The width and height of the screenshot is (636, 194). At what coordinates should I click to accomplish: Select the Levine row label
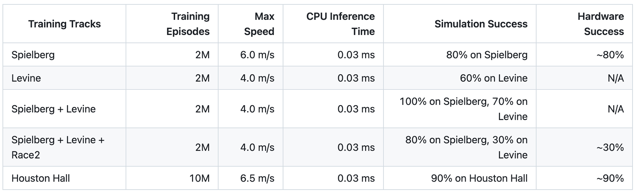pos(26,78)
